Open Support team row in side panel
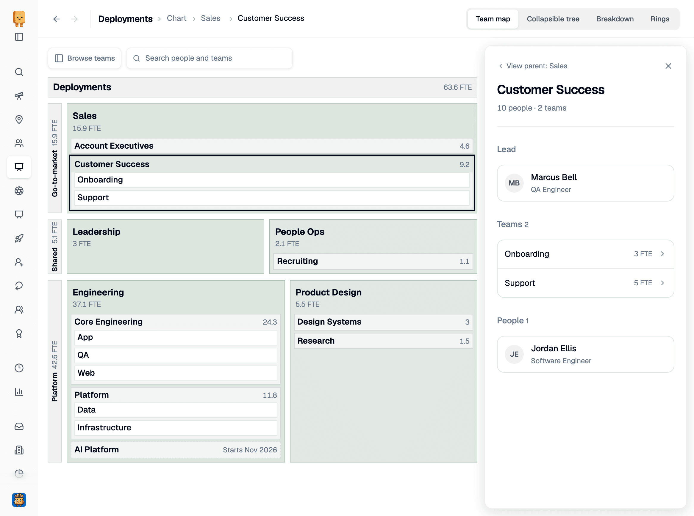Screen dimensions: 694x516 tap(585, 283)
